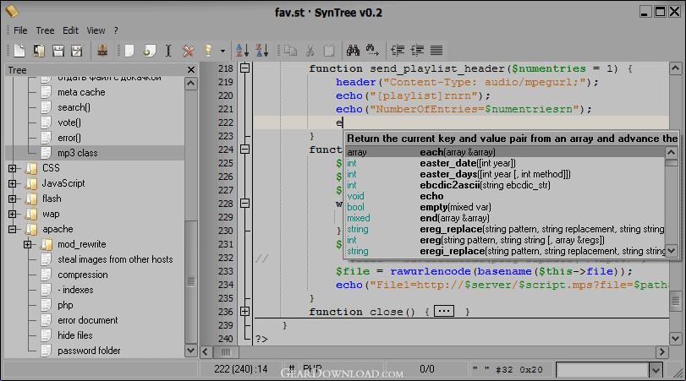The height and width of the screenshot is (381, 686).
Task: Click the justified lines toolbar icon
Action: tap(436, 51)
